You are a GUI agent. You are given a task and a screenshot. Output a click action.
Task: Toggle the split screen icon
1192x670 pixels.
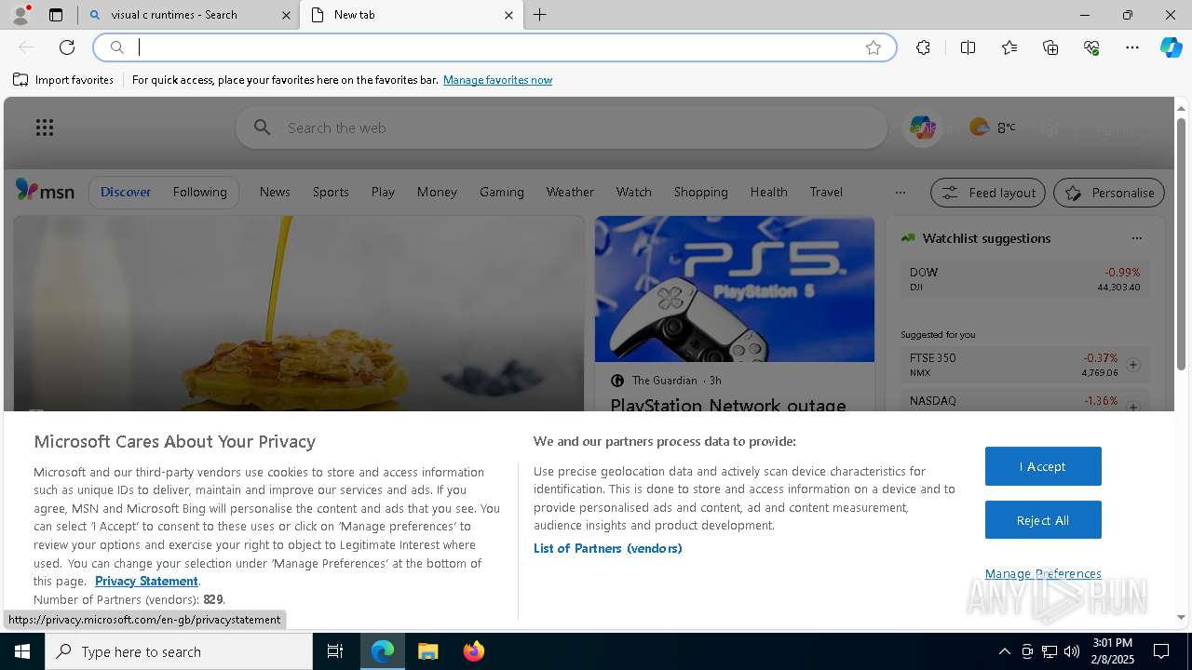[968, 47]
